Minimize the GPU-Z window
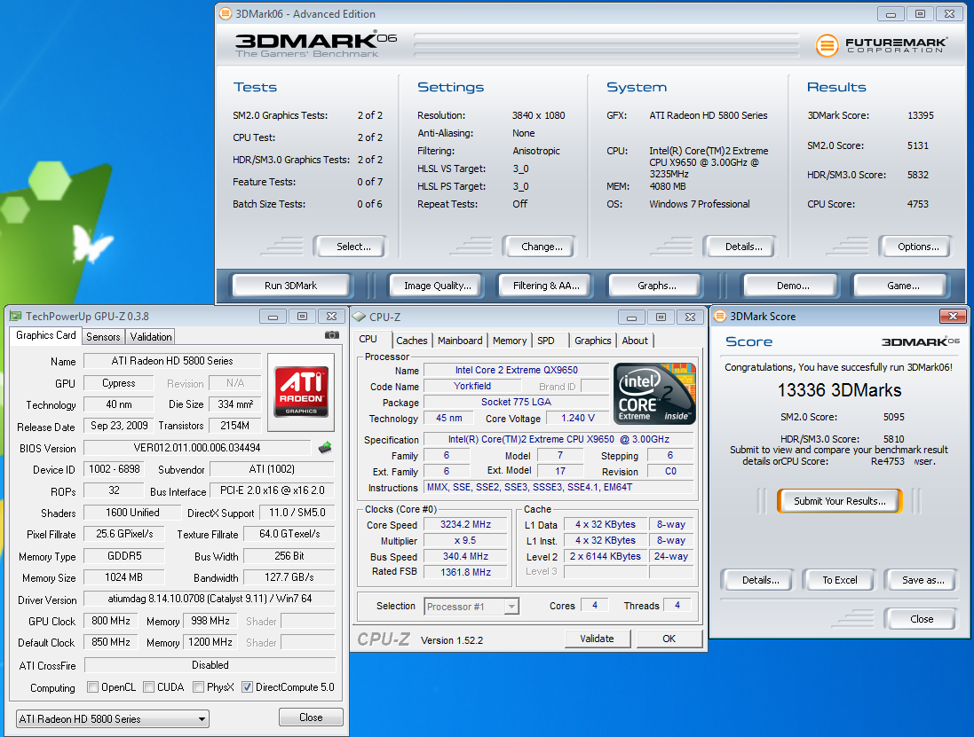974x737 pixels. tap(273, 317)
